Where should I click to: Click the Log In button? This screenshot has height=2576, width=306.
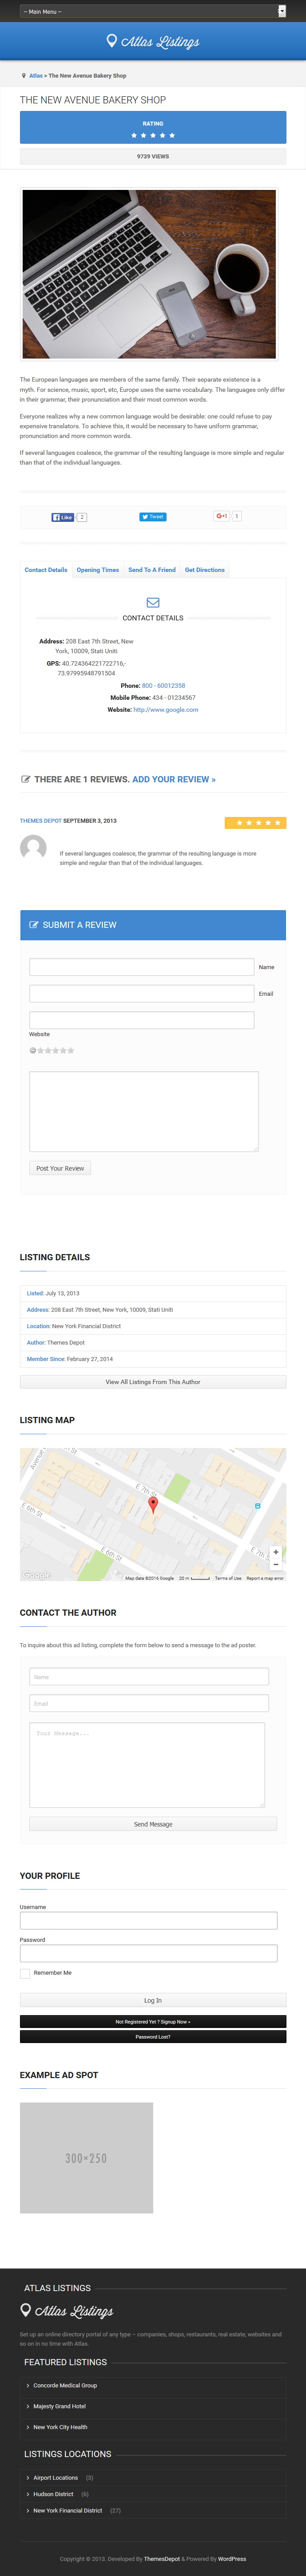point(153,2000)
